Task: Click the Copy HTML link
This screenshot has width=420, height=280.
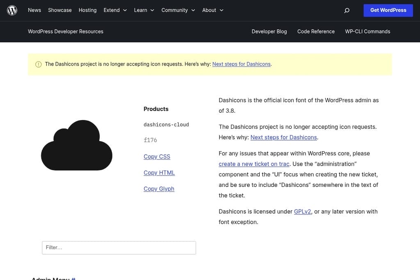Action: pos(159,173)
